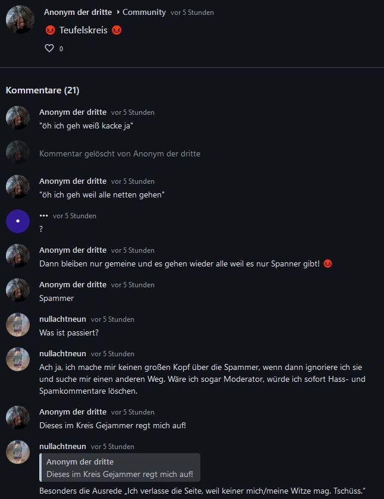Viewport: 384px width, 499px height.
Task: Open Anonym der dritte profile from post header
Action: click(x=78, y=12)
